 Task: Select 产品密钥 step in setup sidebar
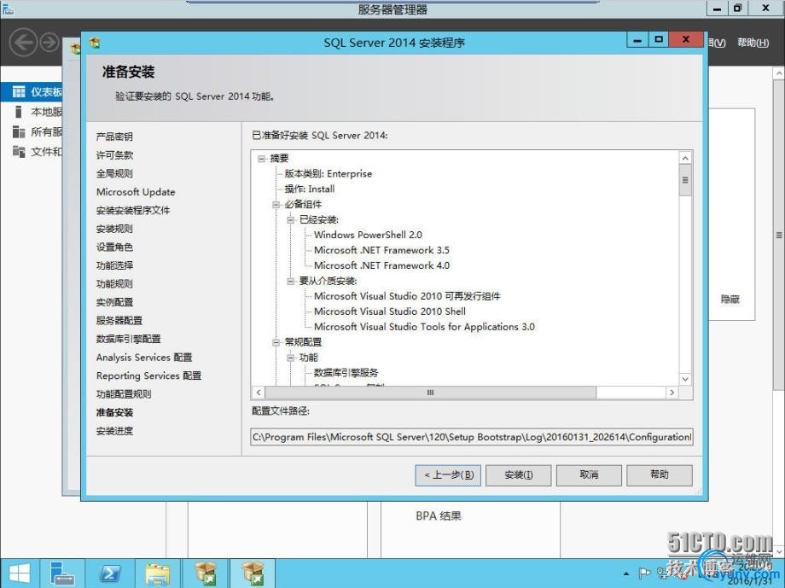tap(114, 137)
